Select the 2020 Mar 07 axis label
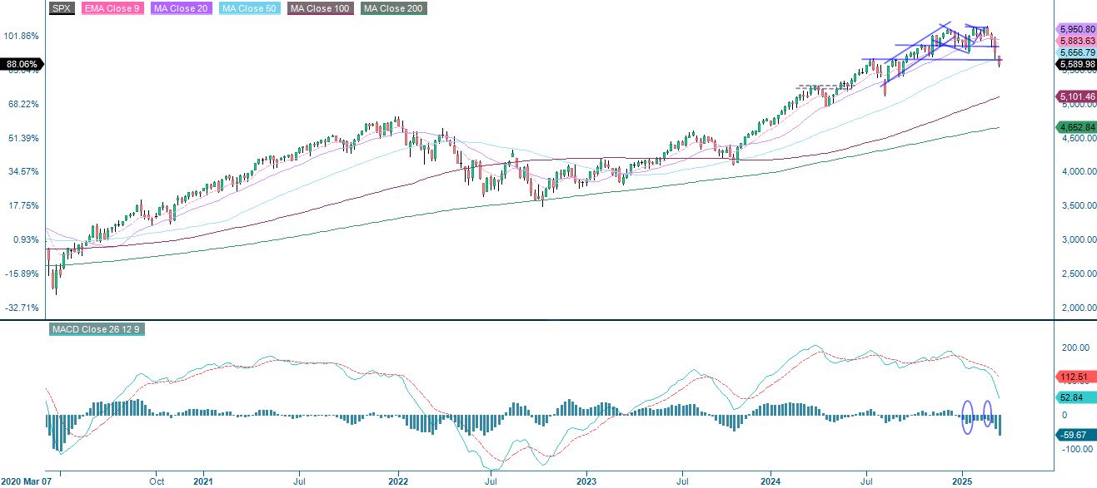This screenshot has height=488, width=1097. (x=27, y=481)
